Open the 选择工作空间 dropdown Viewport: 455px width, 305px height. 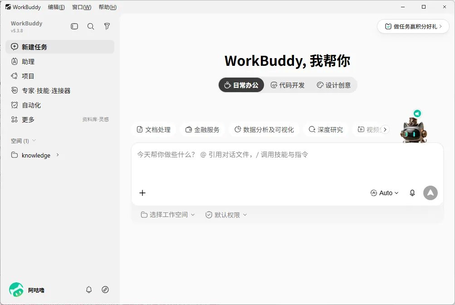(x=168, y=215)
